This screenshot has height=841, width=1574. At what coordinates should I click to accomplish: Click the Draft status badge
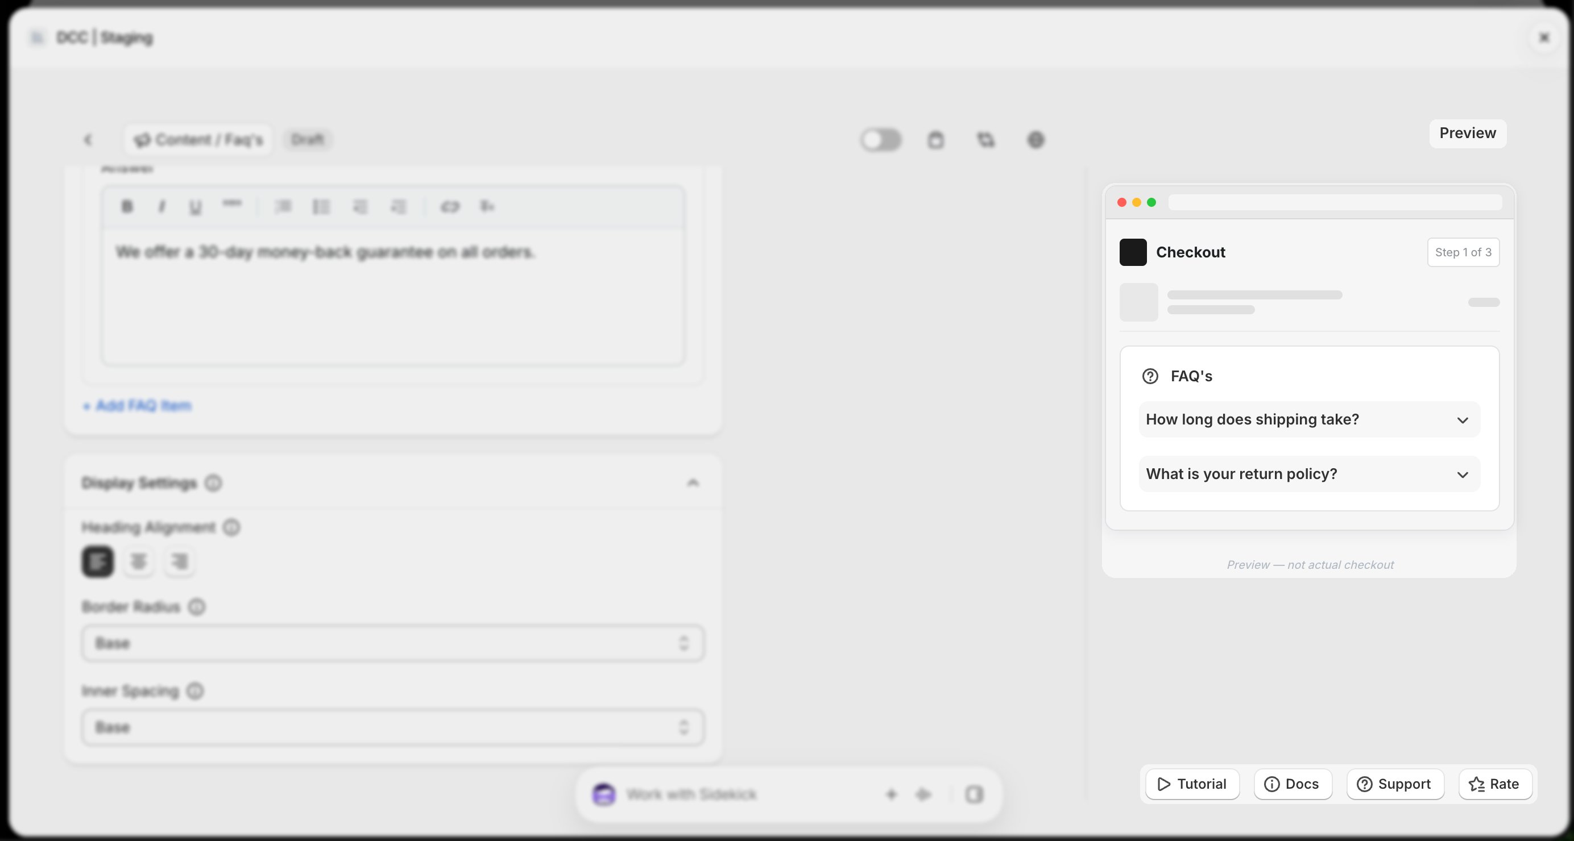pyautogui.click(x=307, y=139)
